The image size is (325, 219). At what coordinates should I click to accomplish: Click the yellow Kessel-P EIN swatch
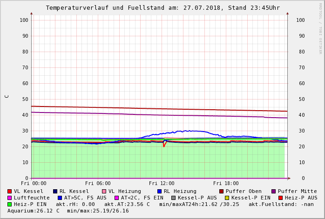(x=227, y=198)
